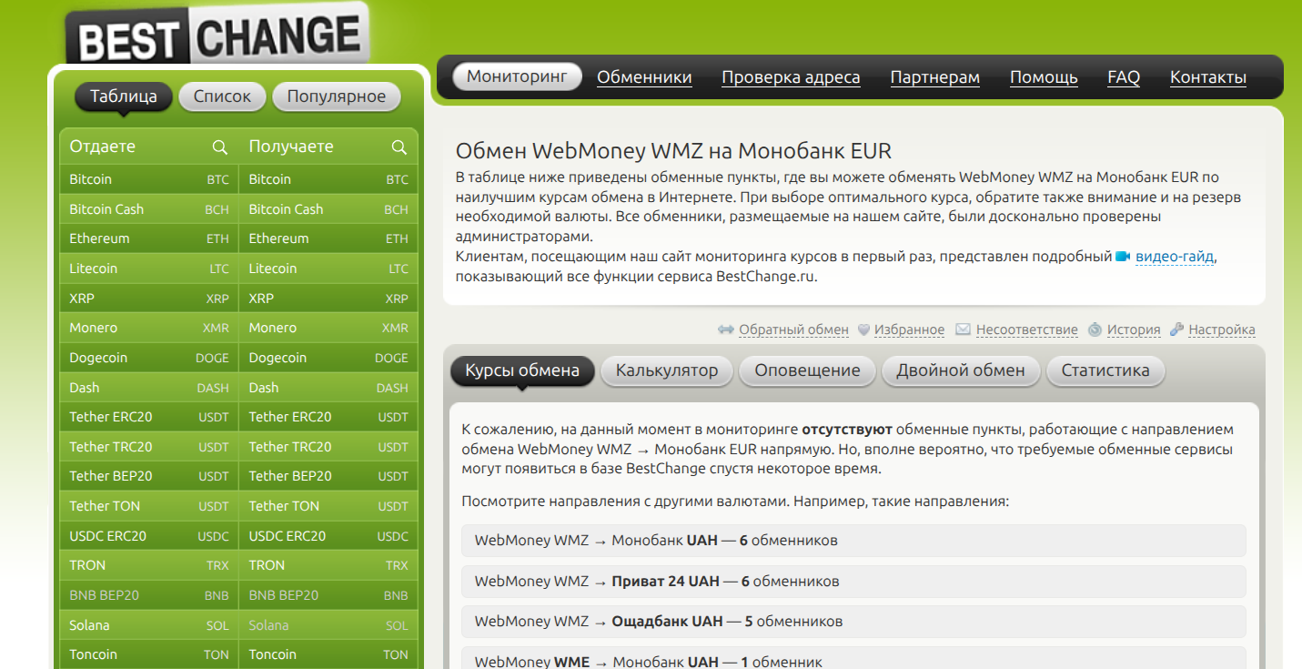Open the Оповещение tab
The height and width of the screenshot is (669, 1302).
[x=807, y=370]
